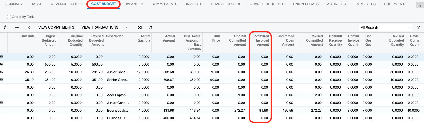This screenshot has width=424, height=124.
Task: Click the View Commitments button
Action: point(56,27)
